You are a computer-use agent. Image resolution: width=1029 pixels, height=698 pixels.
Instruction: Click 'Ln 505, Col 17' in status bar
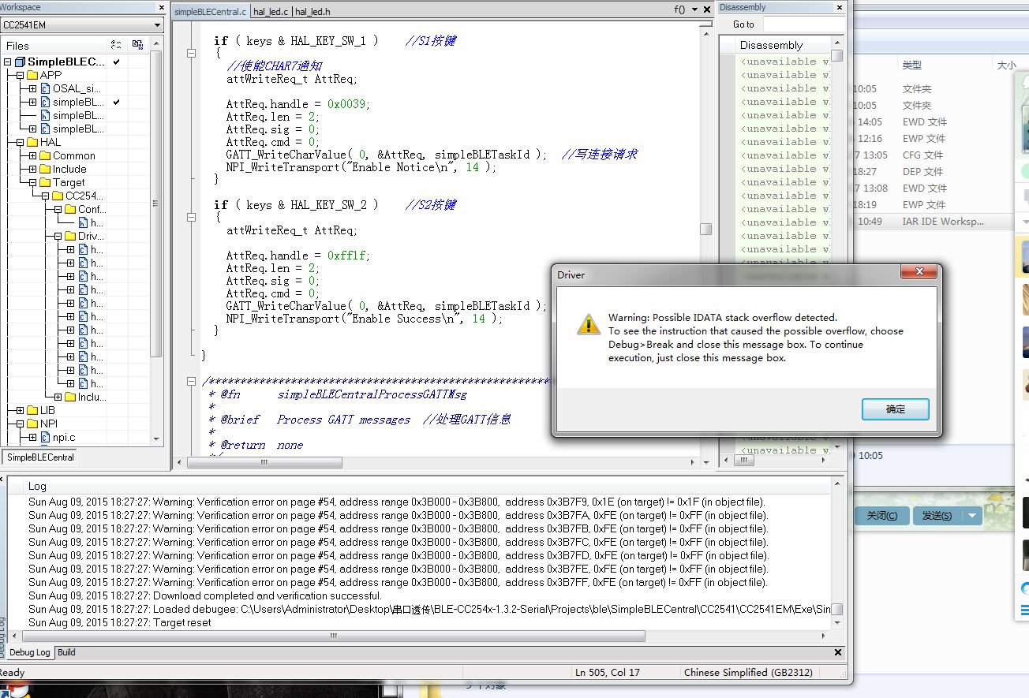click(608, 673)
